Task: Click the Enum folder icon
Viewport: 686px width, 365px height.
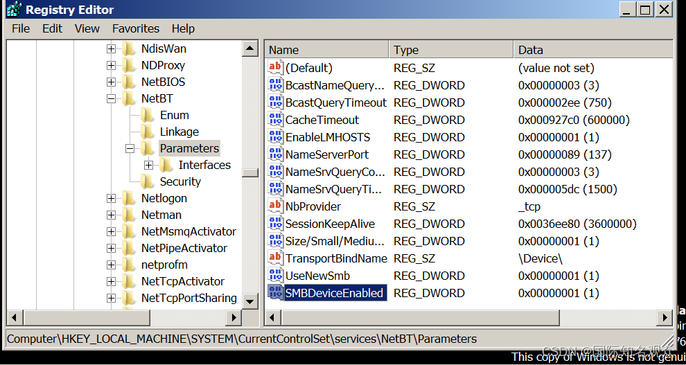Action: click(x=148, y=115)
